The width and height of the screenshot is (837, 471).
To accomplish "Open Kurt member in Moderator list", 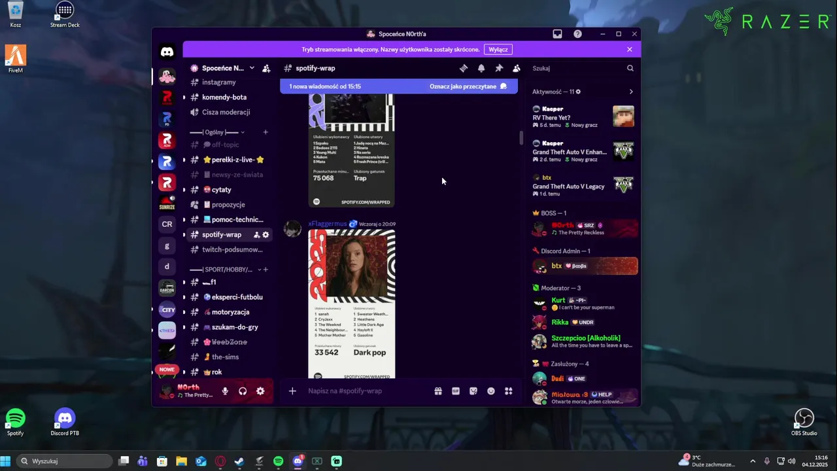I will pos(585,304).
